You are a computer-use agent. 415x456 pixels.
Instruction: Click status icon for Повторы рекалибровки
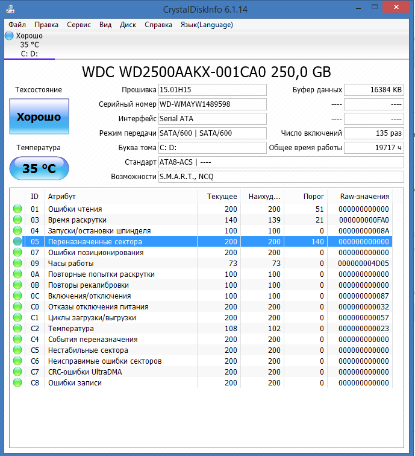17,285
